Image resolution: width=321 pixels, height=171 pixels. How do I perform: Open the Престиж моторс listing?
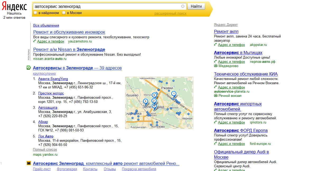point(51,93)
